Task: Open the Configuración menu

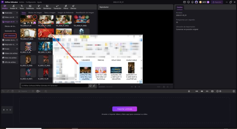Action: point(31,2)
